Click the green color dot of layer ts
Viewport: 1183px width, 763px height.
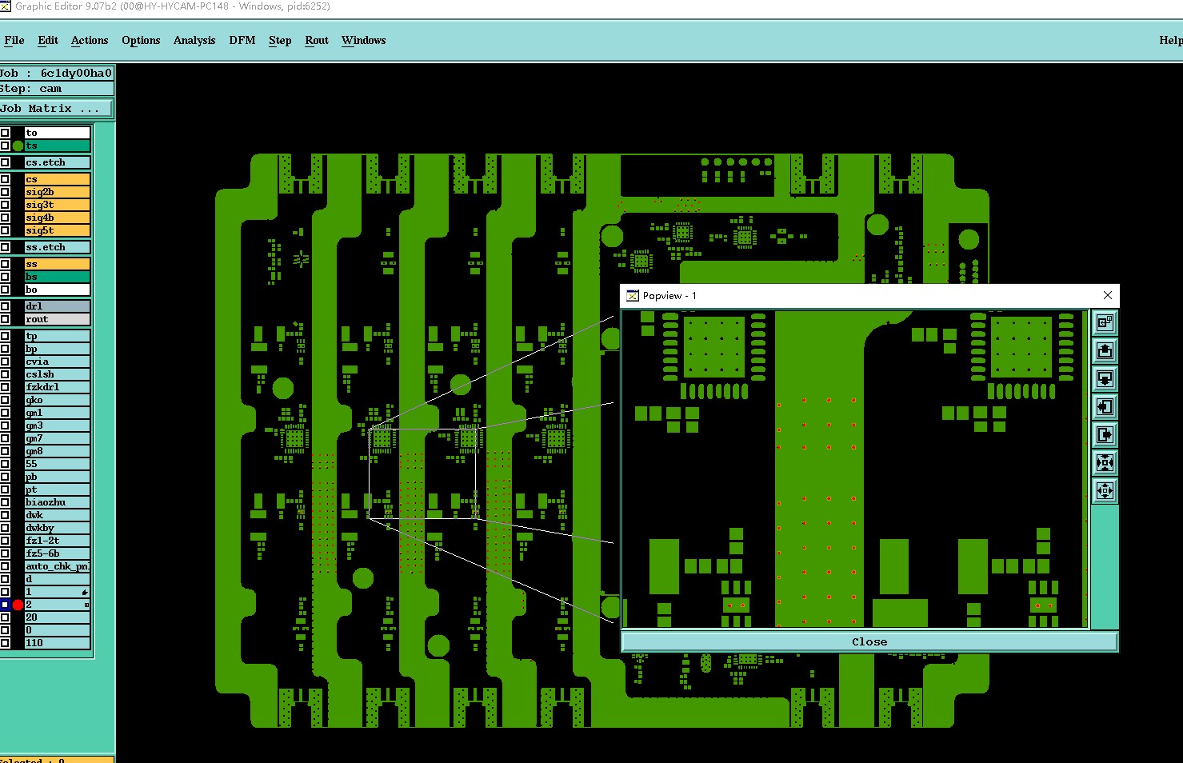[18, 146]
